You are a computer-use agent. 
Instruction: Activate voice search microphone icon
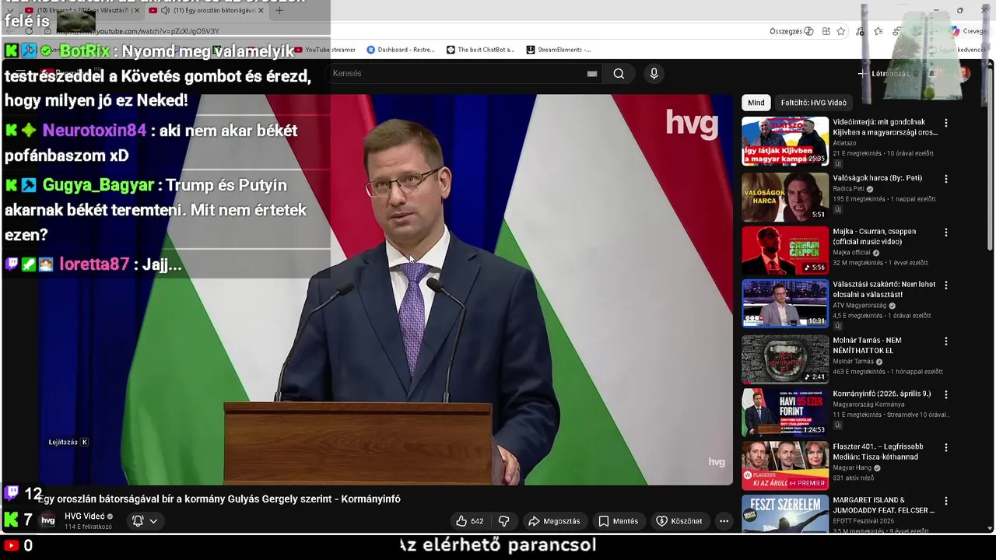(654, 74)
